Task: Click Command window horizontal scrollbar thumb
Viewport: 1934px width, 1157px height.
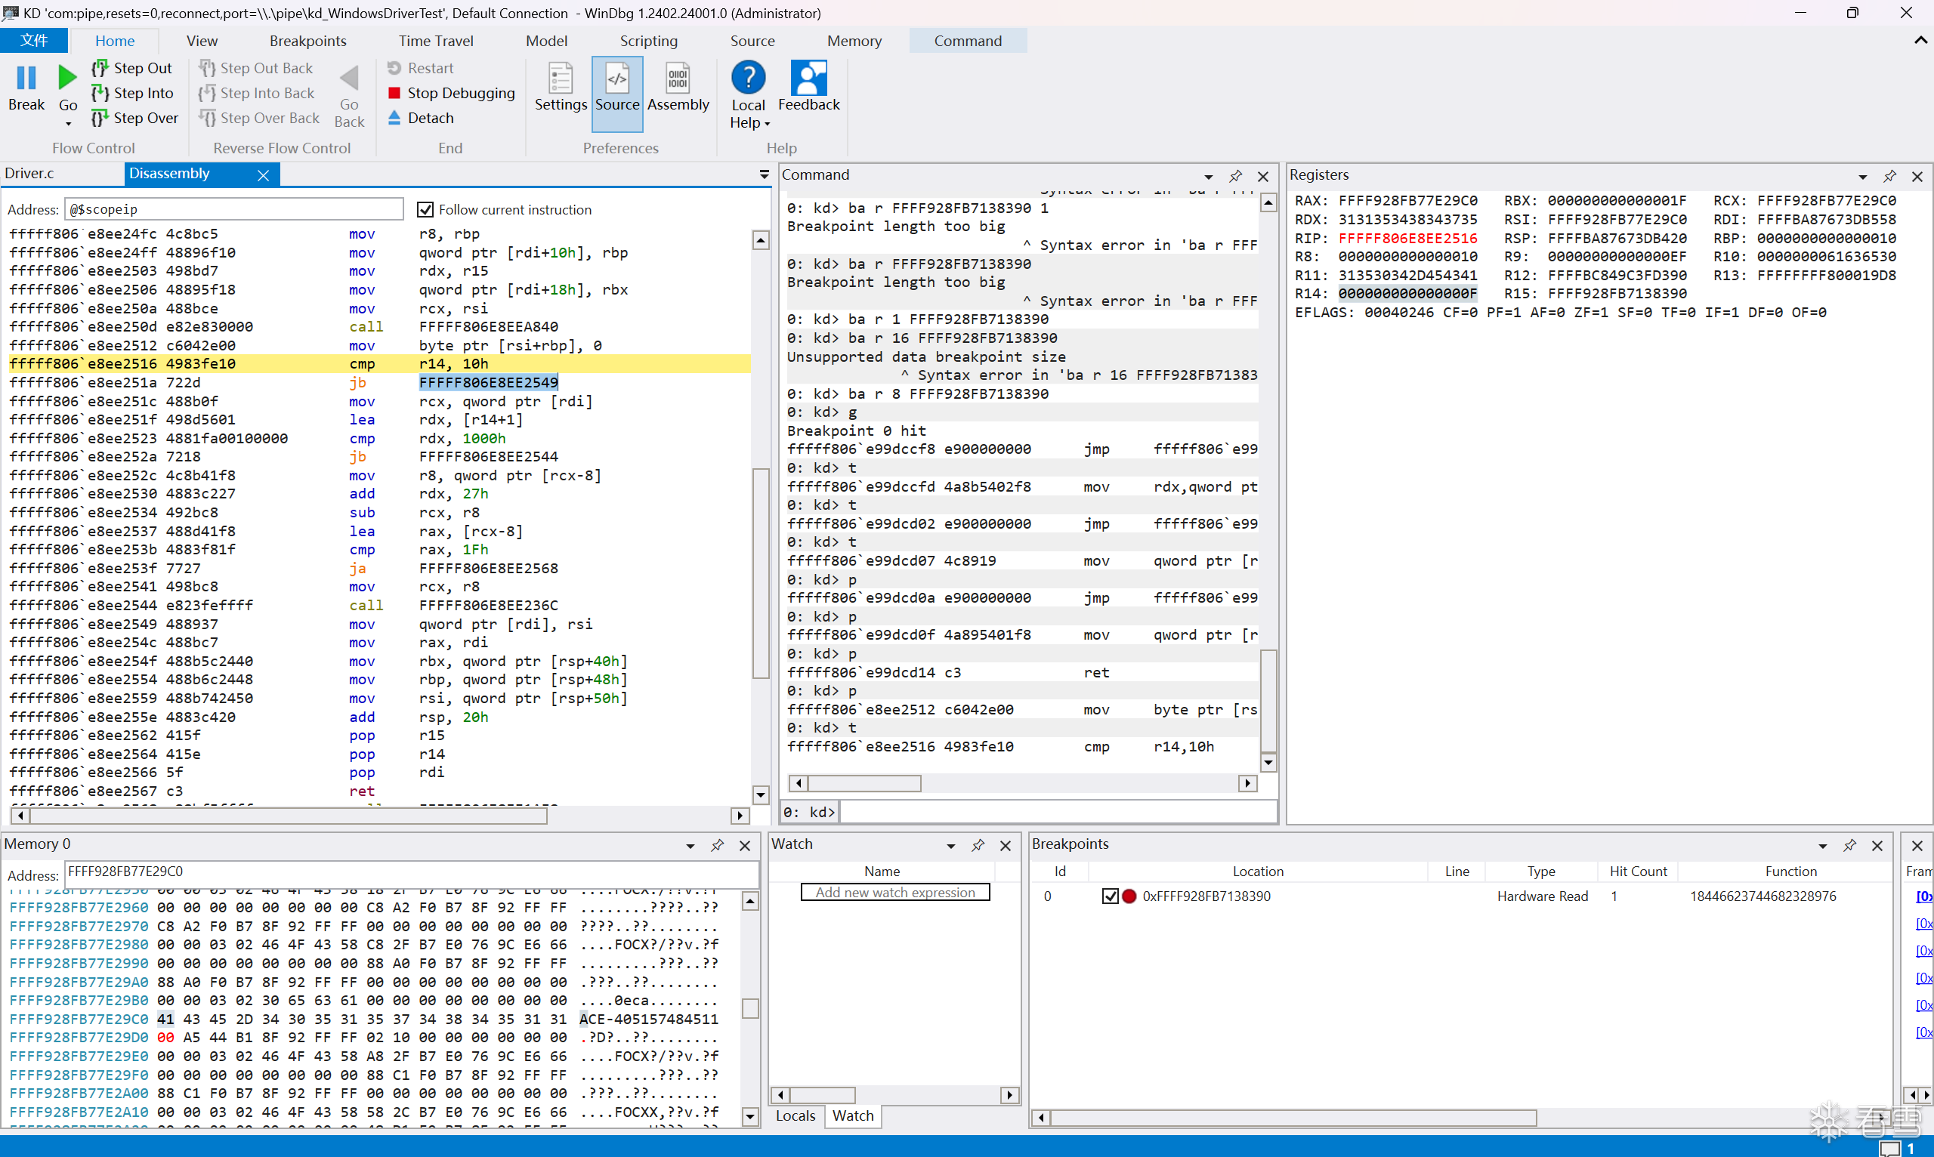Action: (864, 782)
